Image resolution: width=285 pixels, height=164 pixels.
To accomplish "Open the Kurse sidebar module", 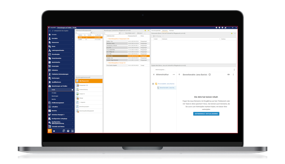I will pyautogui.click(x=61, y=46).
